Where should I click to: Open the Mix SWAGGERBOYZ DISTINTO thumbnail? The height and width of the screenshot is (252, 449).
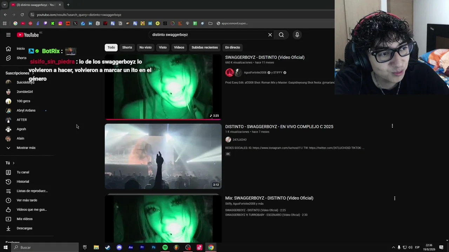click(x=163, y=218)
